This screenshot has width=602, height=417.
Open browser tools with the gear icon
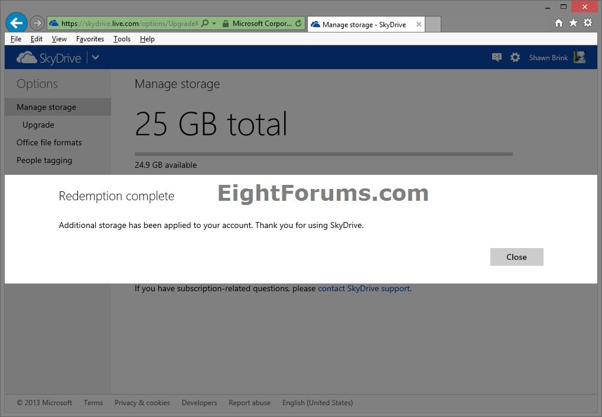coord(587,22)
